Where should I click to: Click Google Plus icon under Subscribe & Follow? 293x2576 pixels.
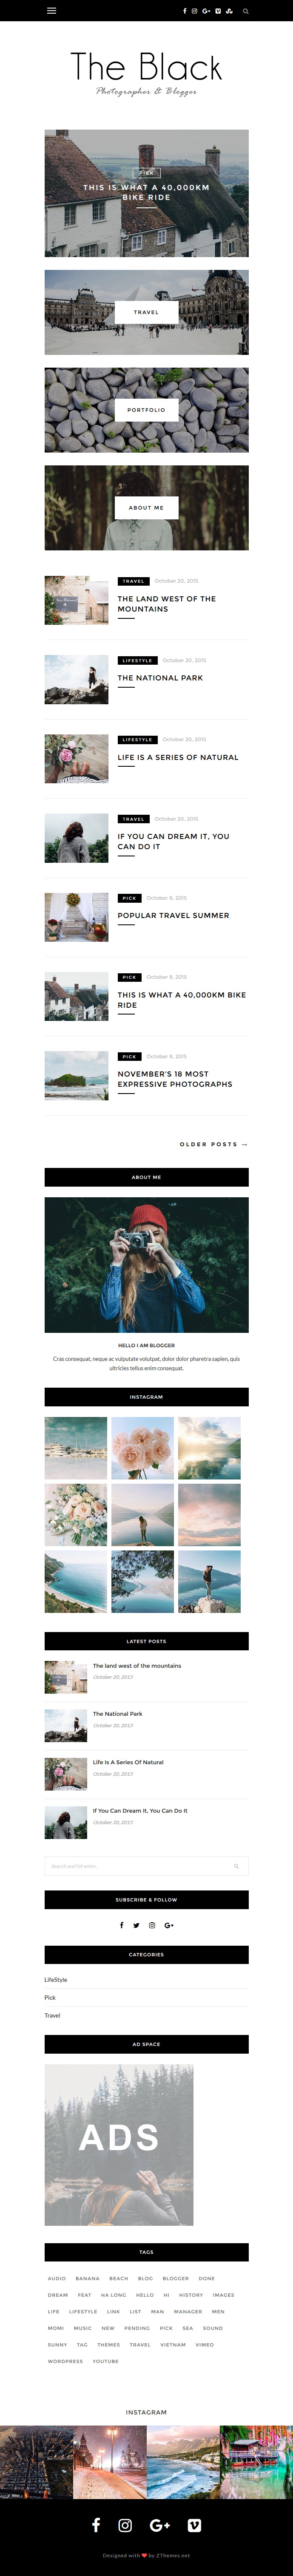coord(169,1925)
